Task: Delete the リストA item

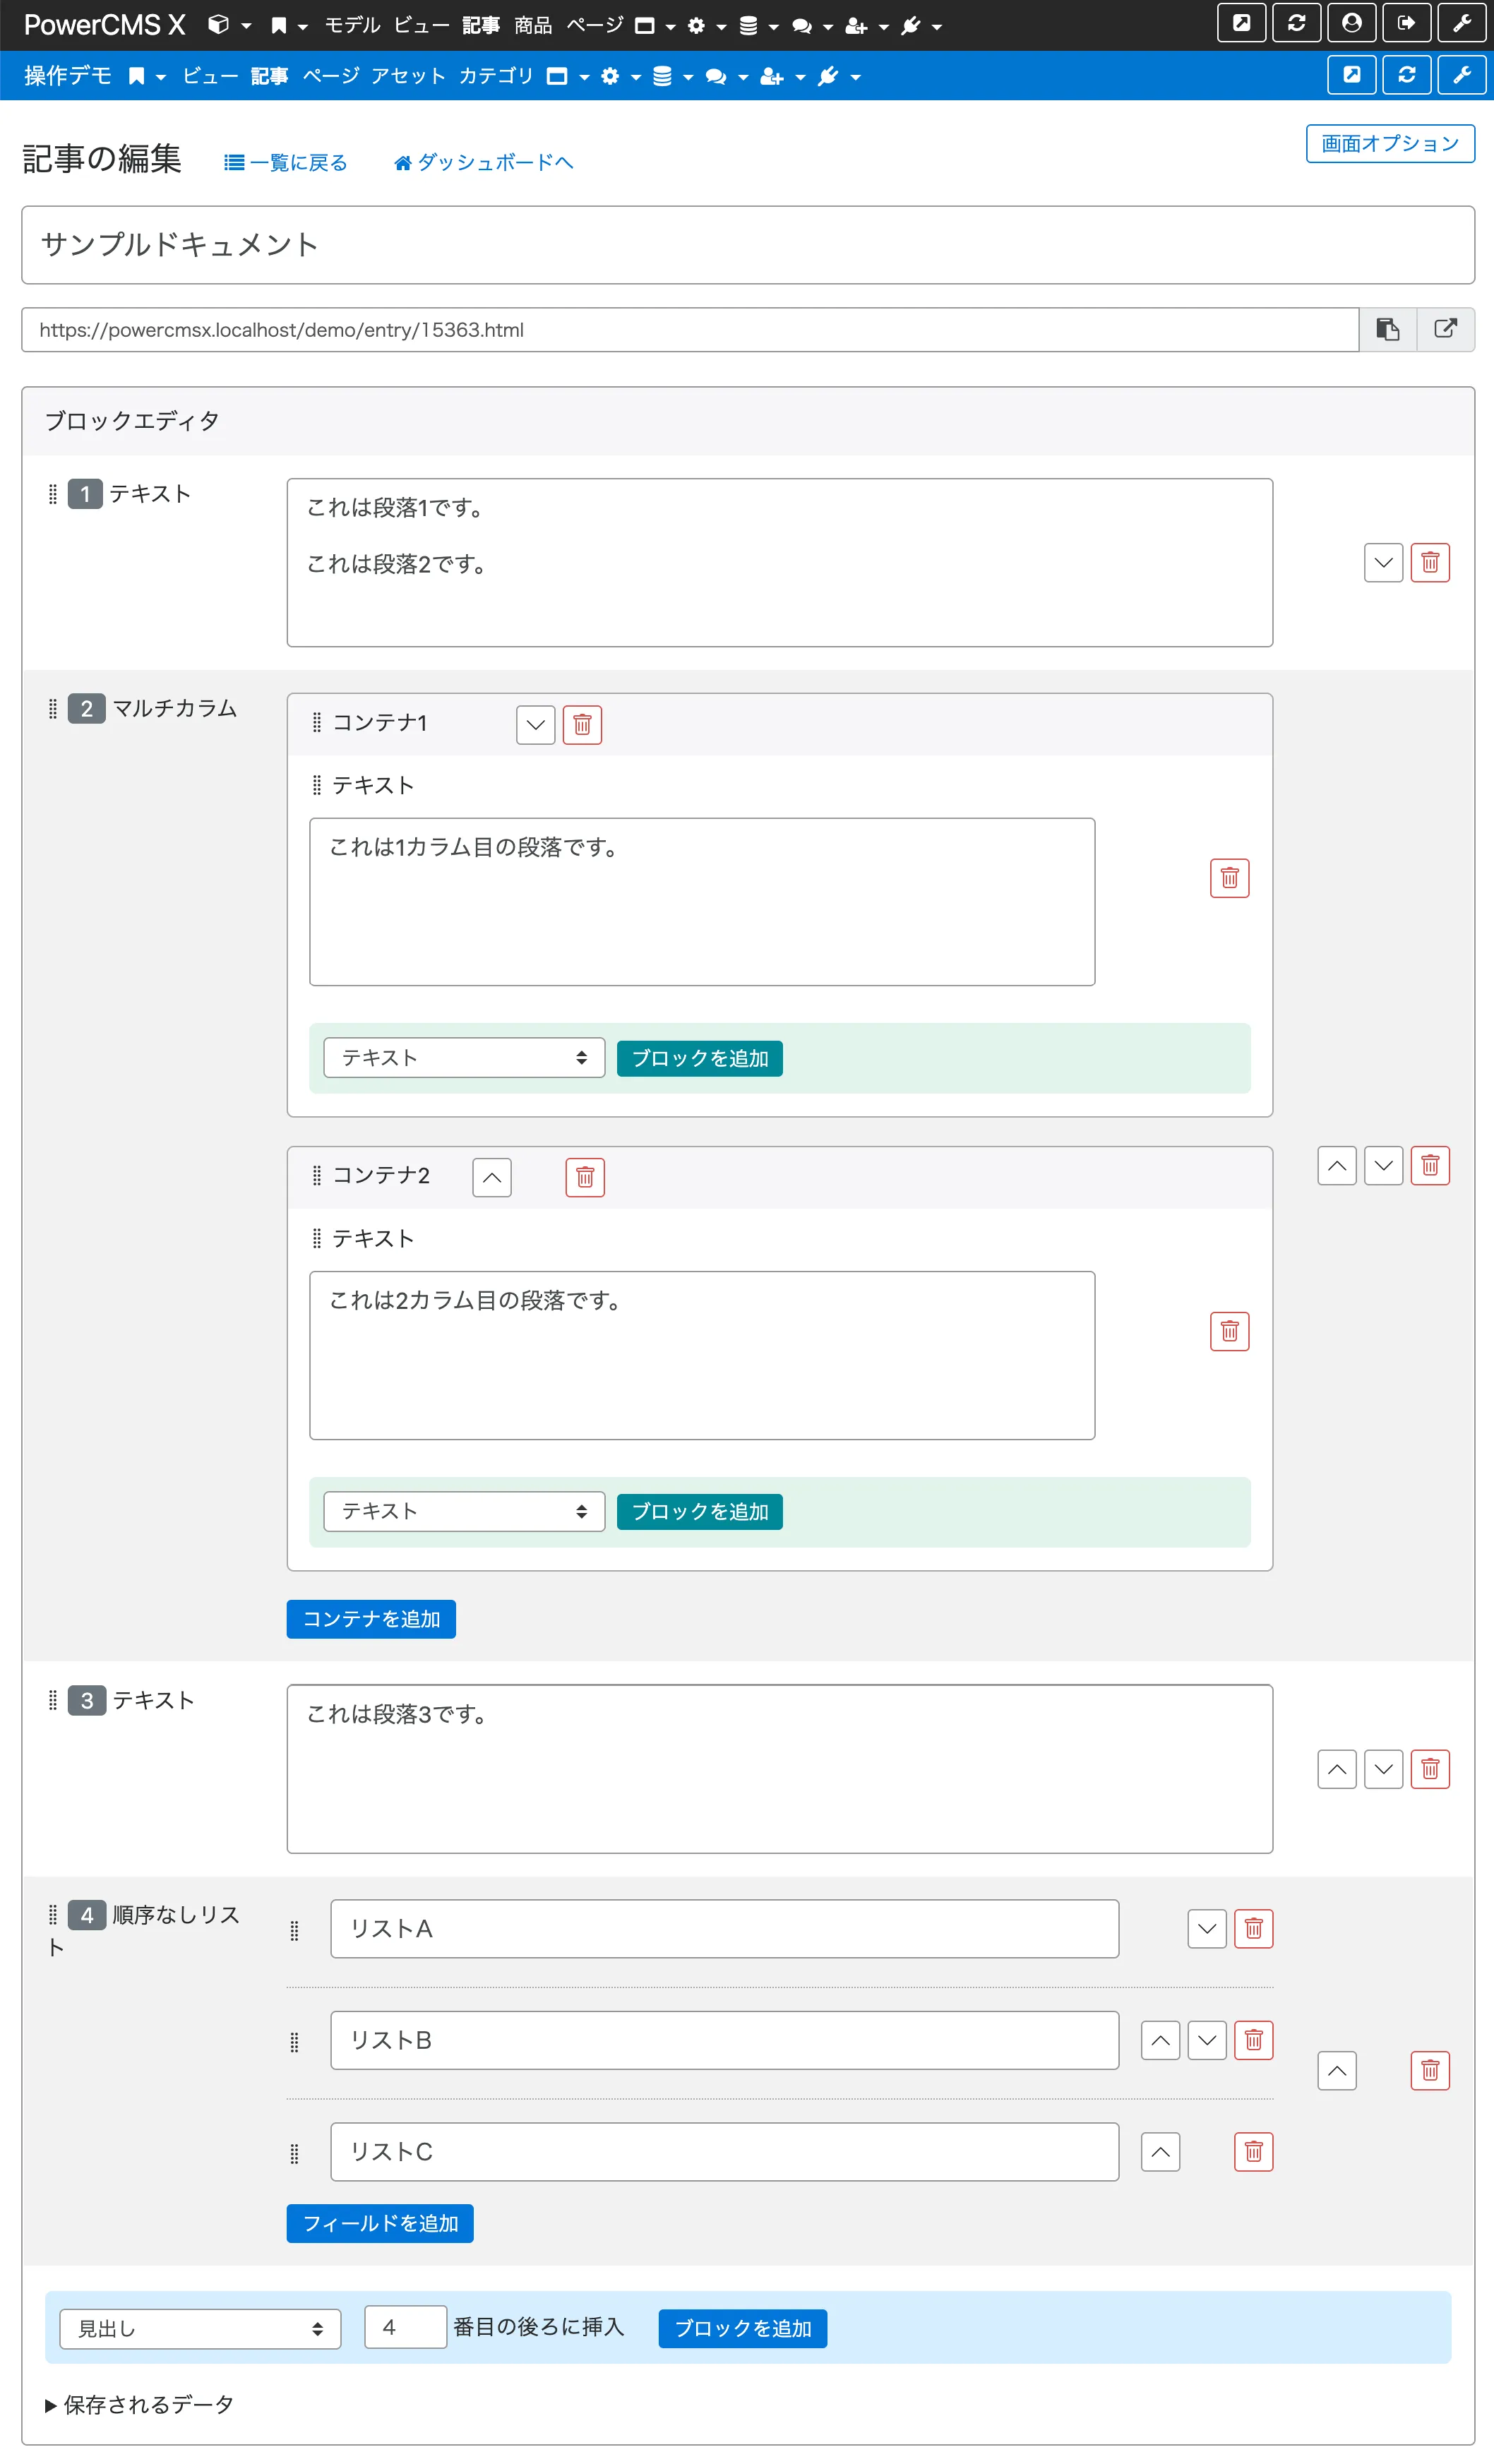Action: (1253, 1928)
